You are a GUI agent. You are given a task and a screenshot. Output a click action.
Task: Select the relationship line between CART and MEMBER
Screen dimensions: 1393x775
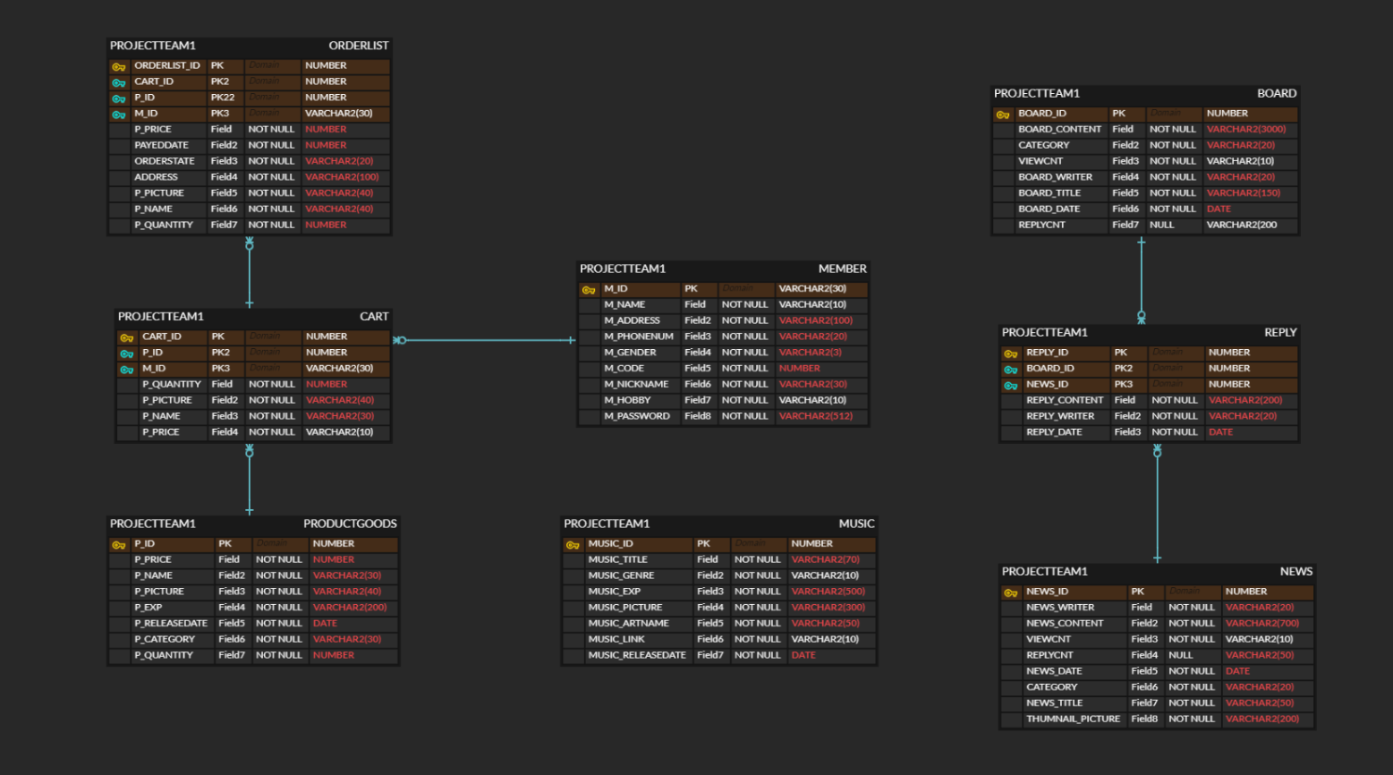pyautogui.click(x=483, y=340)
